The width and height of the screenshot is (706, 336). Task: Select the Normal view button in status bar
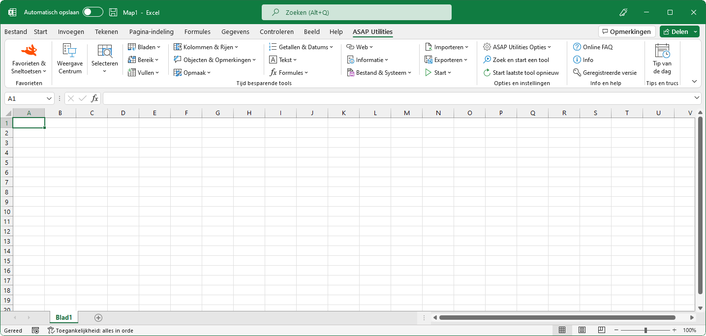(x=562, y=330)
